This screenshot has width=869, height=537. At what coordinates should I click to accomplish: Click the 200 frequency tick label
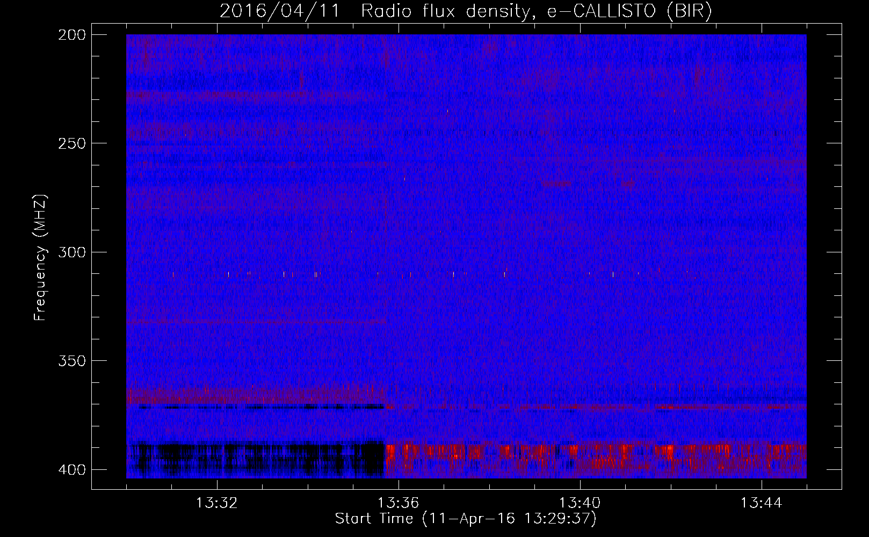click(72, 35)
